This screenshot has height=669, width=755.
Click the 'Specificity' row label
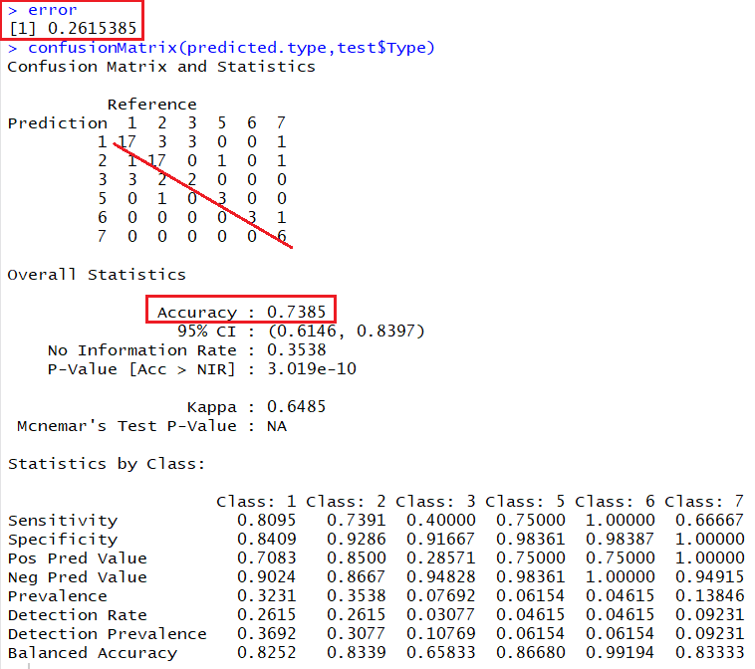pos(63,540)
